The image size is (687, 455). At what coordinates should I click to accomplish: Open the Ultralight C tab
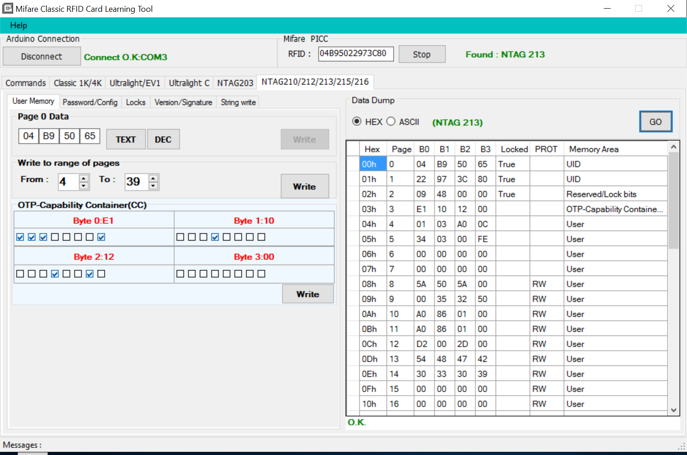coord(189,83)
